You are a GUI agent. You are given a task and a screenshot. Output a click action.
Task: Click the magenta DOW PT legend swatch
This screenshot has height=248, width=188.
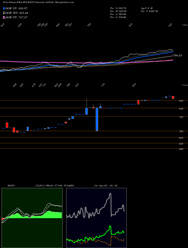click(x=4, y=18)
